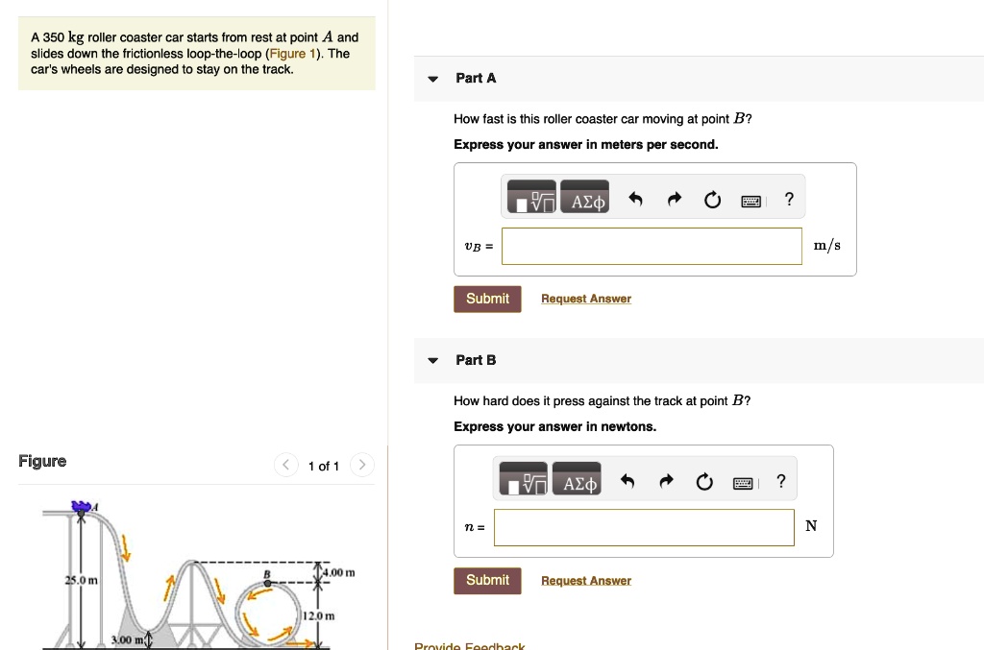Redo entry in Part A toolbar
The height and width of the screenshot is (650, 984).
(x=675, y=200)
